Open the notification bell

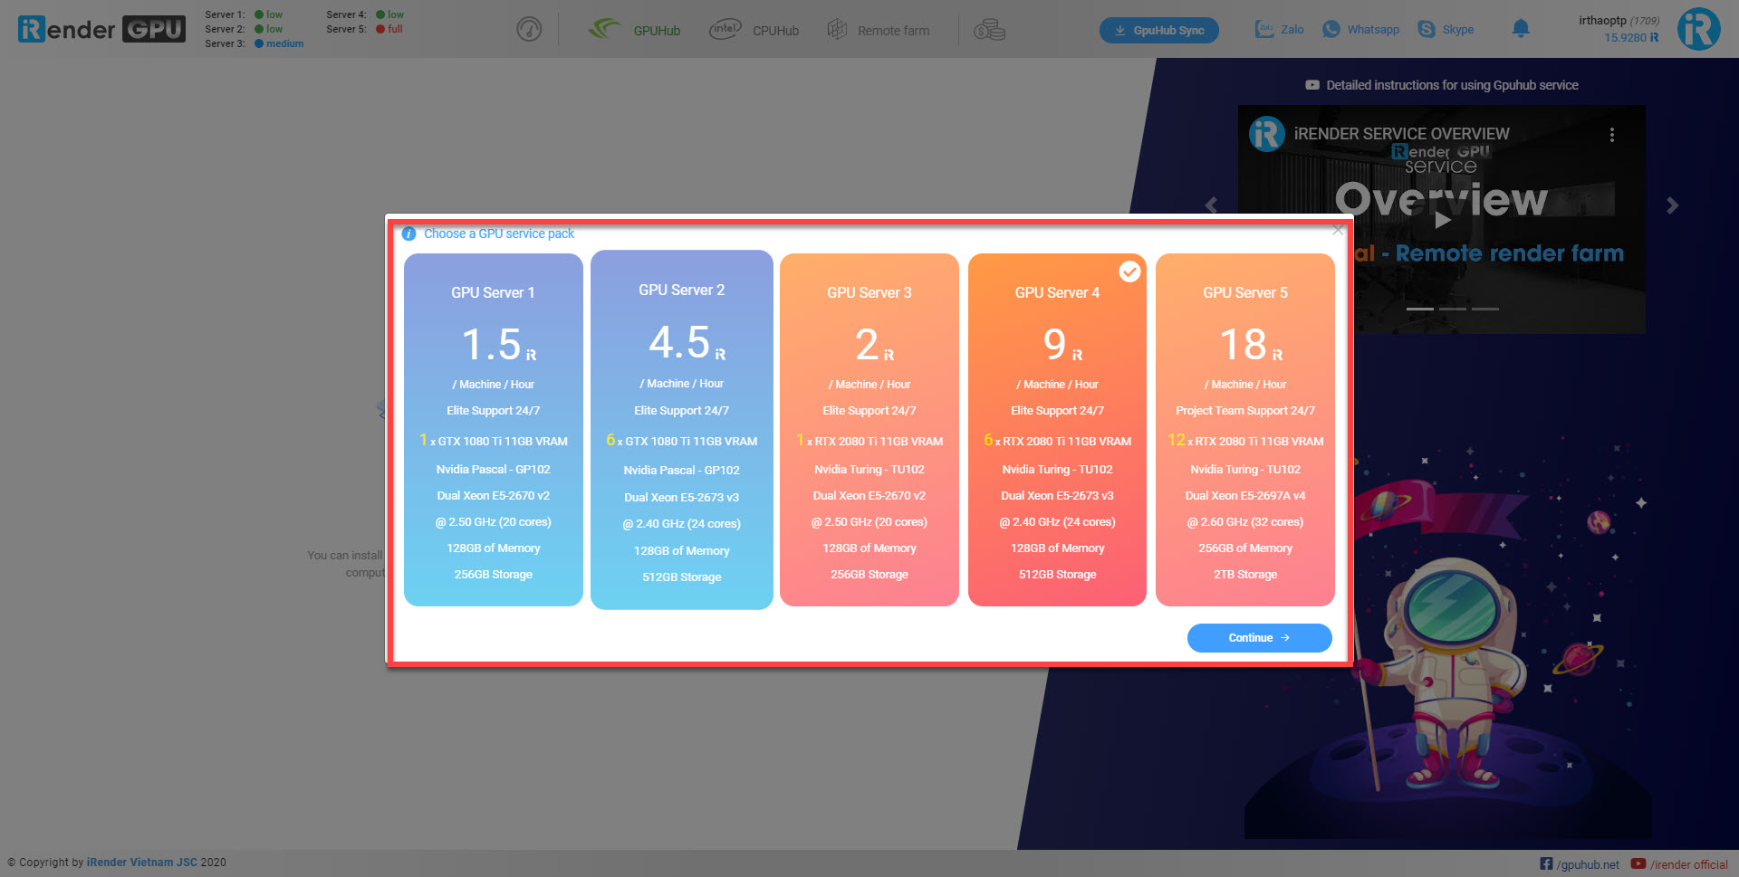pos(1521,29)
